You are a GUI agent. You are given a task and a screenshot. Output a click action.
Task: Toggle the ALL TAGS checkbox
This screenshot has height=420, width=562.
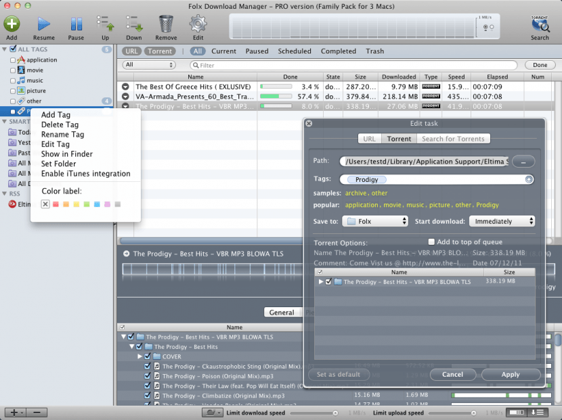14,49
